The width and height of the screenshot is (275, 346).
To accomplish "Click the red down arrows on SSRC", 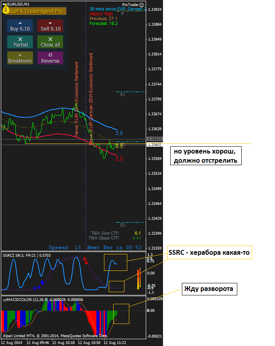I will click(x=86, y=260).
